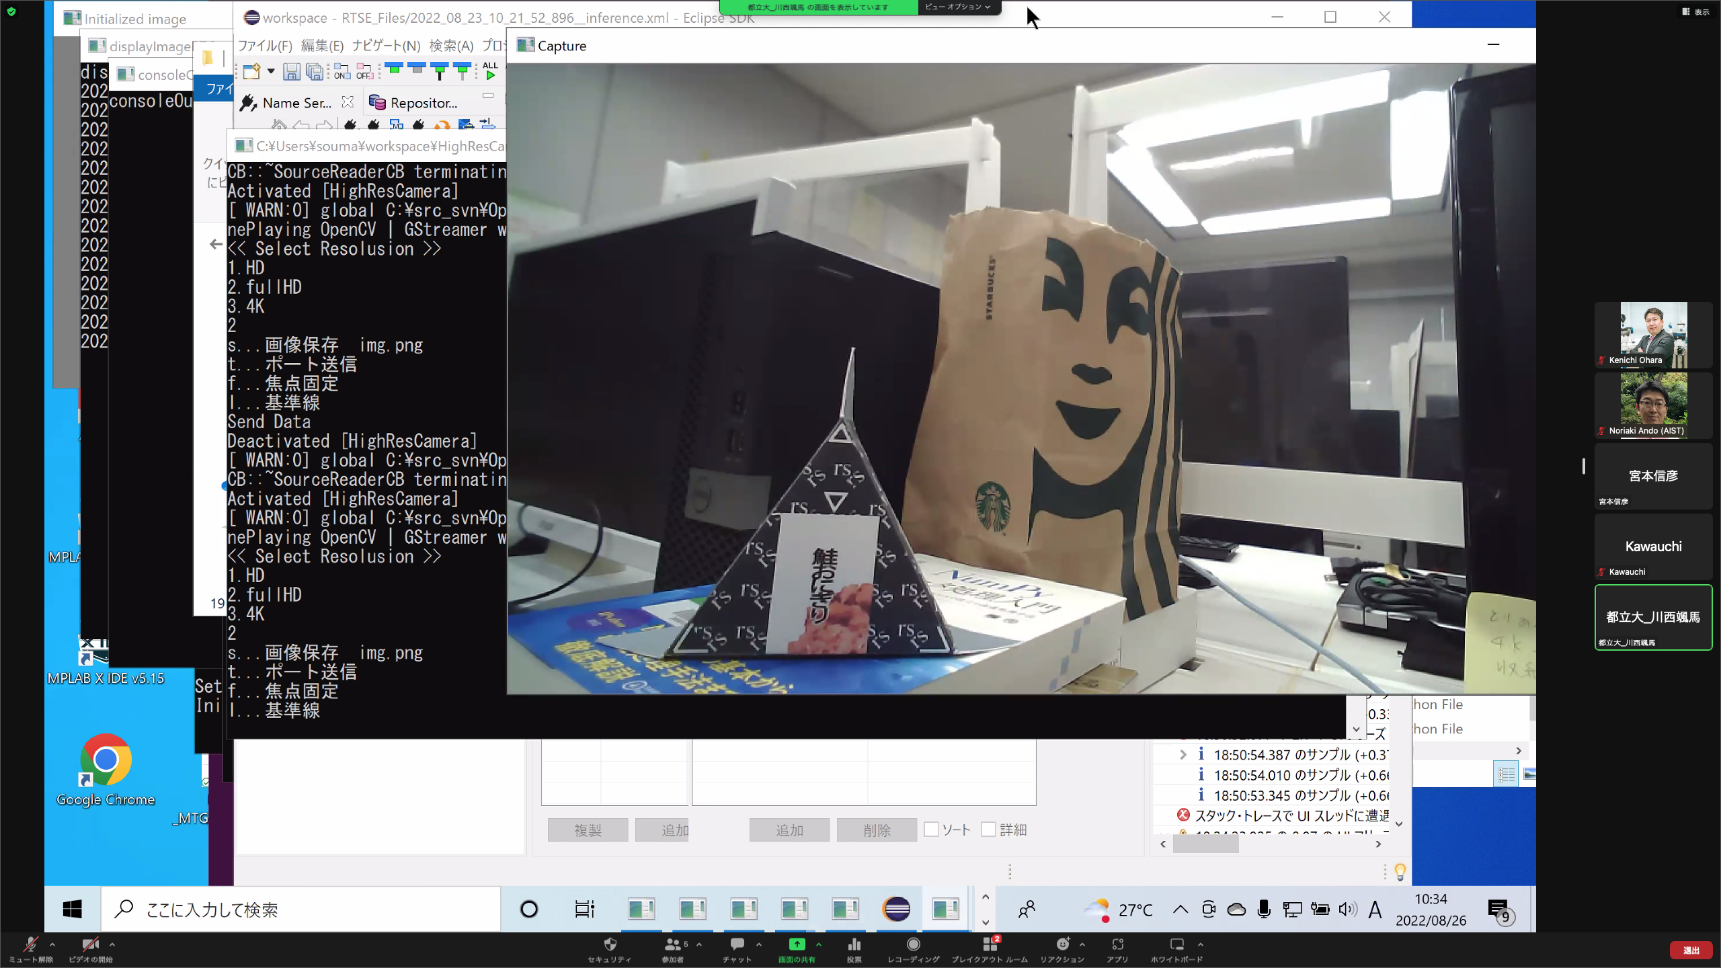
Task: Click taskbar search box ここに入力して検索
Action: tap(301, 910)
